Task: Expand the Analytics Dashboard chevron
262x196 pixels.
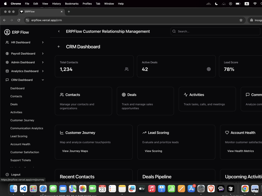Action: 43,71
